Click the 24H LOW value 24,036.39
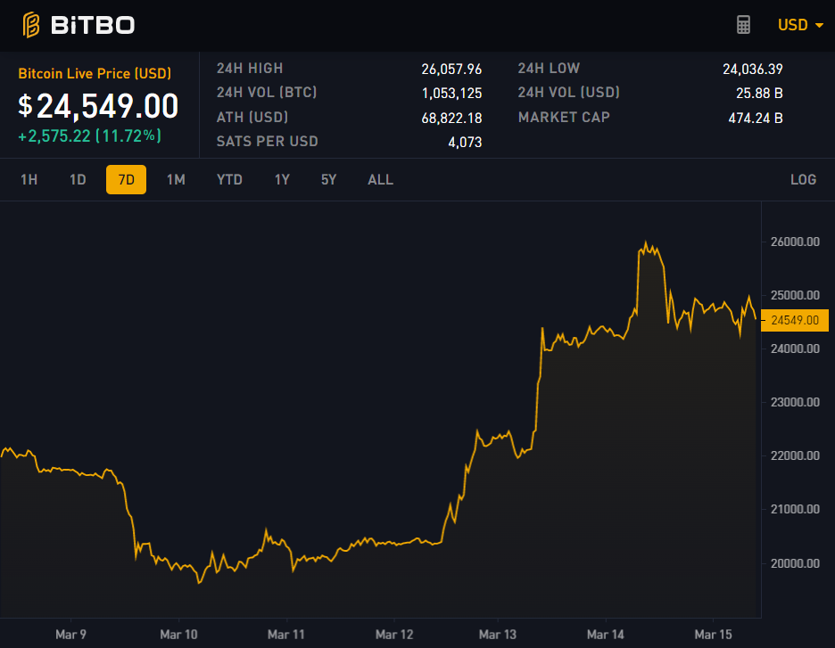 pos(752,70)
